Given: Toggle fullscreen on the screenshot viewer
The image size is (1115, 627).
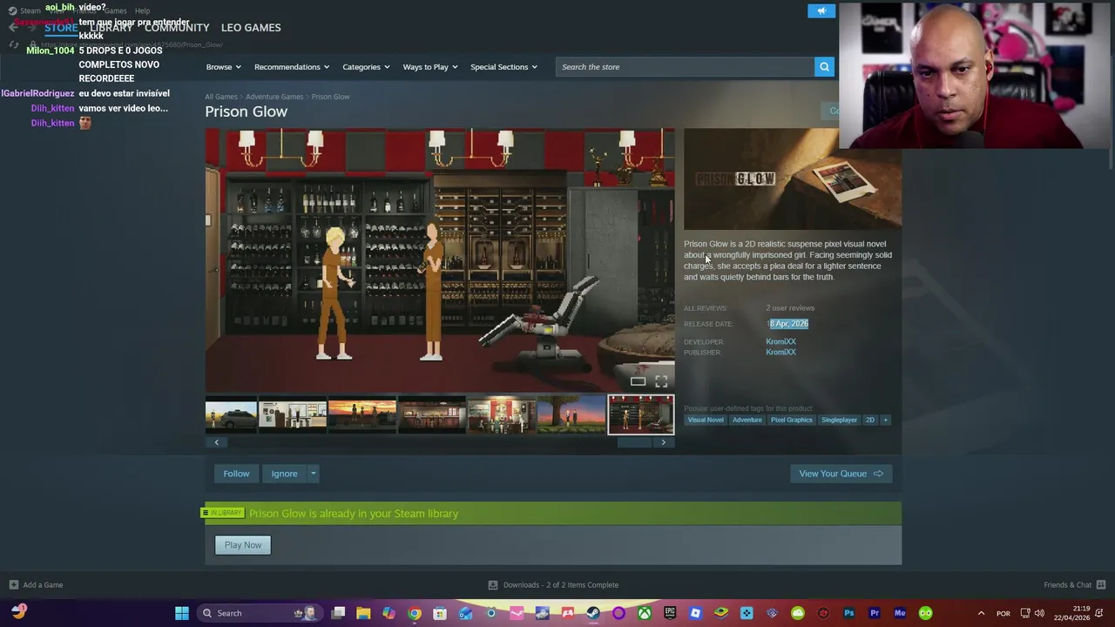Looking at the screenshot, I should (661, 381).
